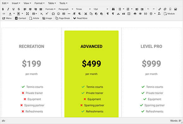The image size is (183, 124).
Task: Open the Table menu
Action: click(x=52, y=3)
